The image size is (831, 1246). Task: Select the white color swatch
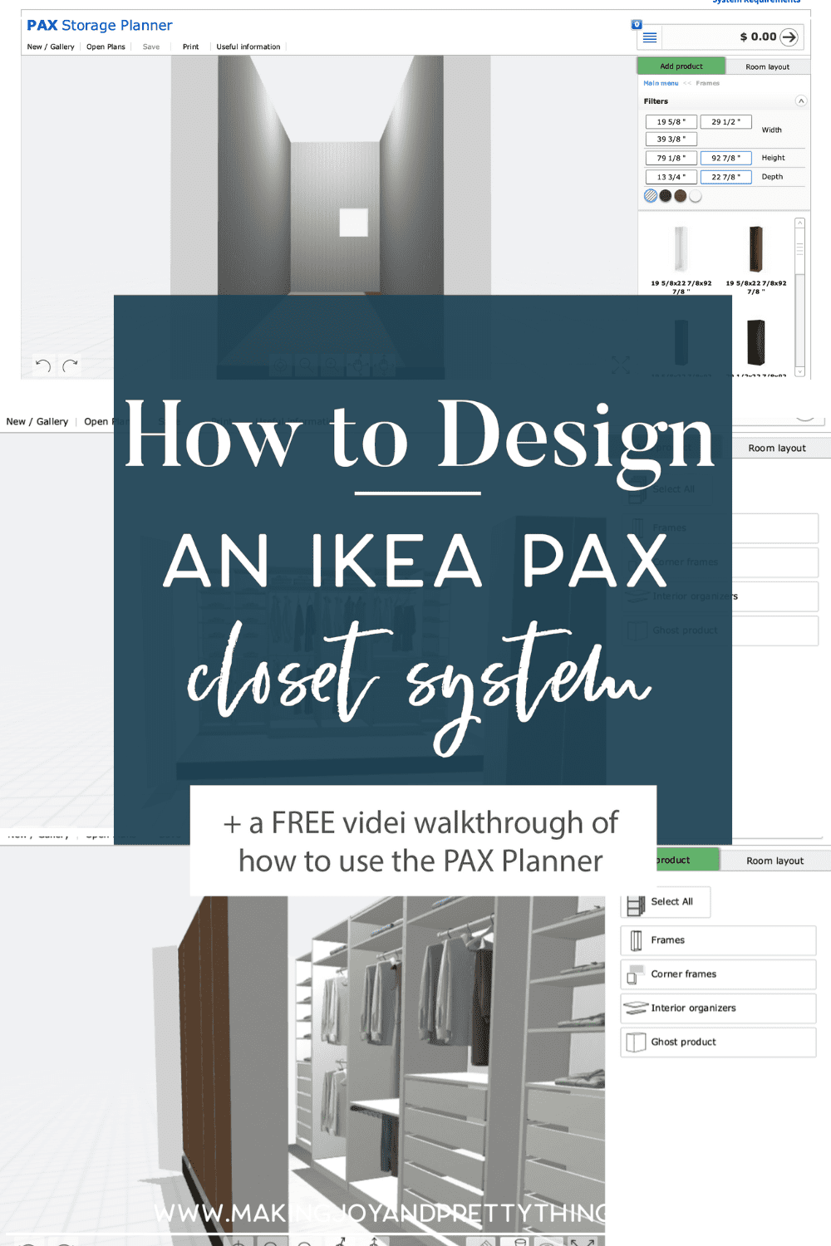point(696,196)
